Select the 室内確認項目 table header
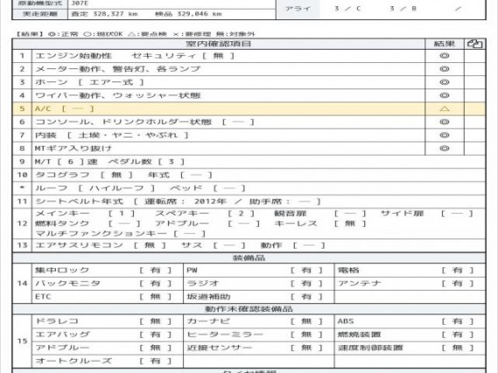The image size is (498, 373). coord(219,44)
